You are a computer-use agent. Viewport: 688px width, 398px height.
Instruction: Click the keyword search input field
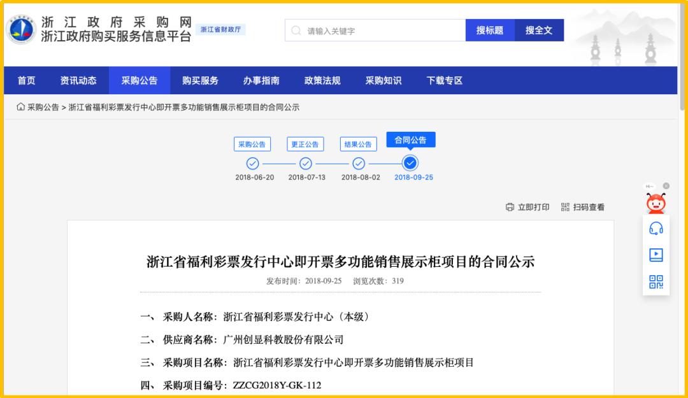(369, 29)
